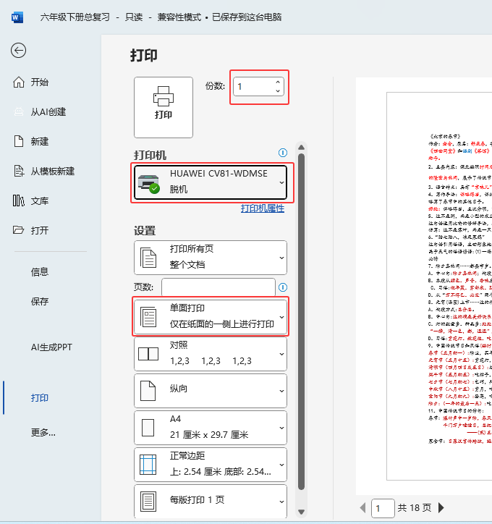Open the 每版打印 1 页 dropdown
Image resolution: width=492 pixels, height=524 pixels.
[x=211, y=502]
